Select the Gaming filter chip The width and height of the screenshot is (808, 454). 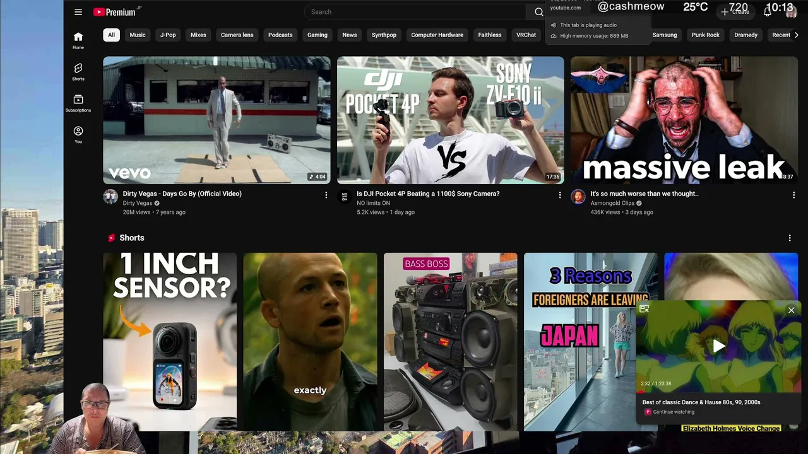pyautogui.click(x=318, y=35)
